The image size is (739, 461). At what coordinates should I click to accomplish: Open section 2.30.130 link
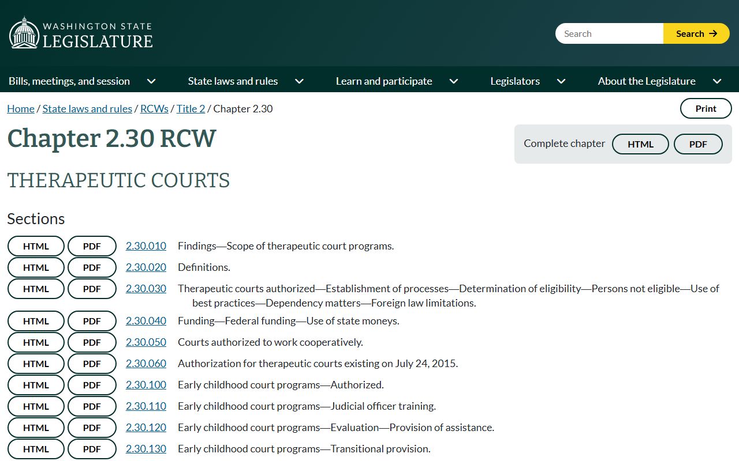pyautogui.click(x=146, y=449)
